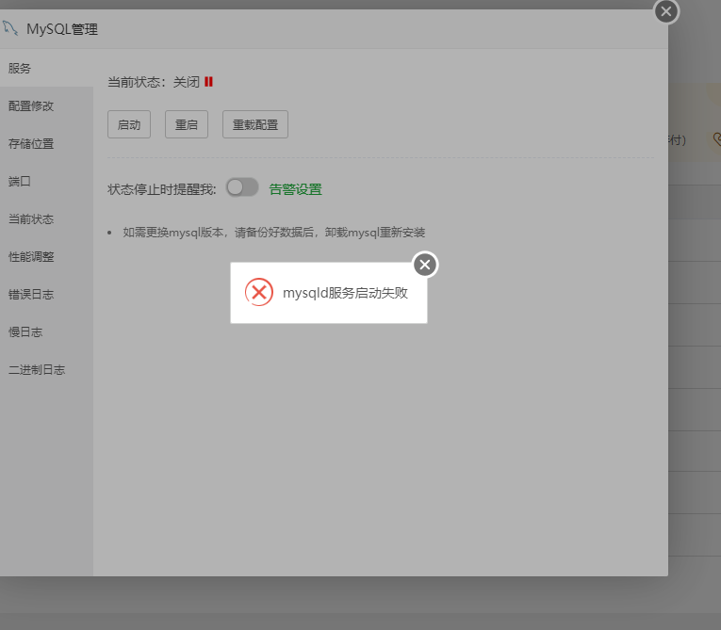721x630 pixels.
Task: Click the 重载配置 button
Action: tap(255, 124)
